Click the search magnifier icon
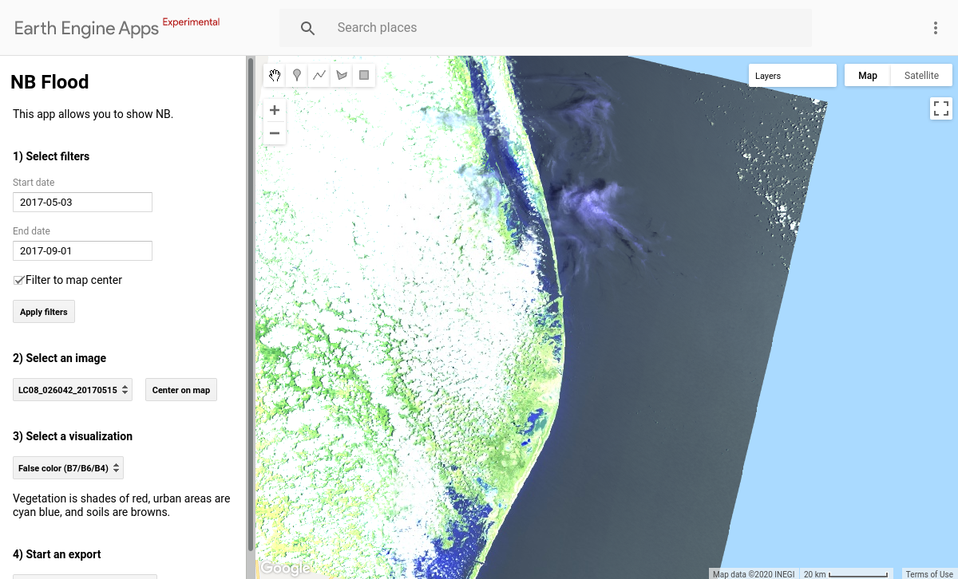Image resolution: width=958 pixels, height=579 pixels. pyautogui.click(x=307, y=27)
